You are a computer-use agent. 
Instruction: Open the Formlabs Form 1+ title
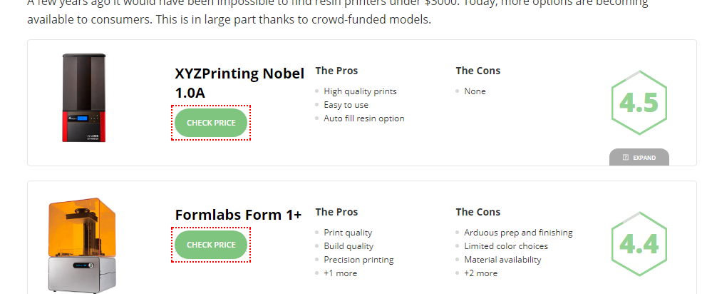tap(238, 214)
